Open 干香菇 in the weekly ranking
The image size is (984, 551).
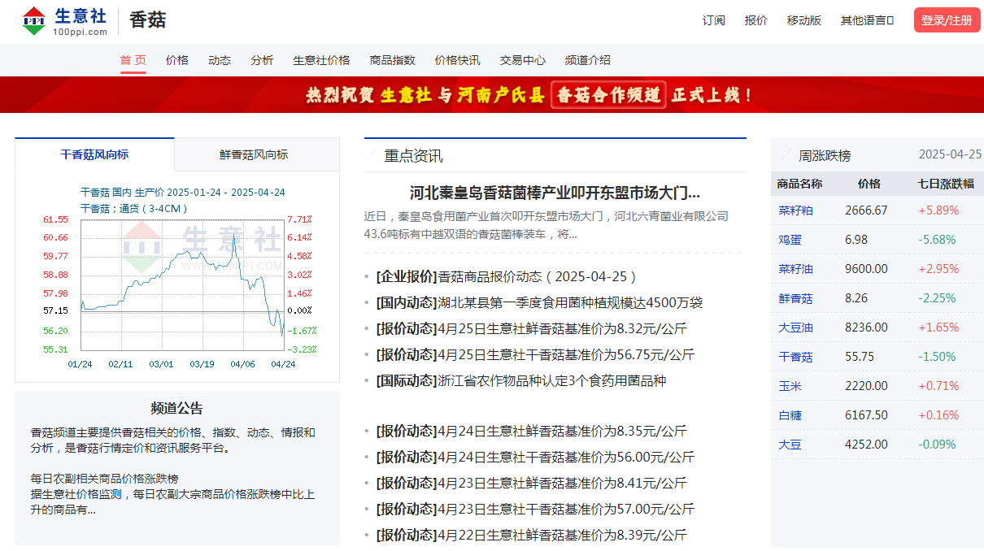(x=795, y=357)
